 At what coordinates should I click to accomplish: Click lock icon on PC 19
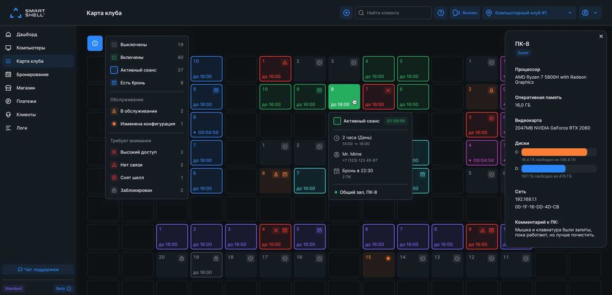(x=216, y=258)
